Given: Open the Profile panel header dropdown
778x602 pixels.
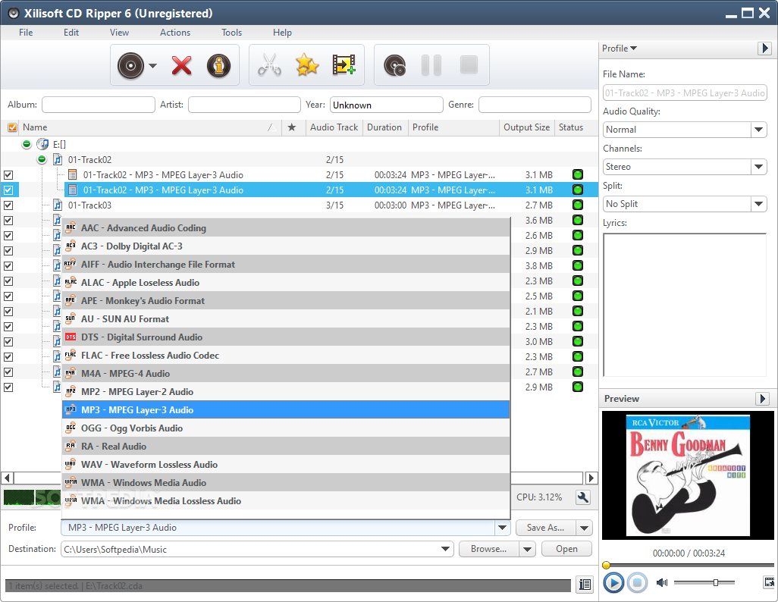Looking at the screenshot, I should [620, 48].
